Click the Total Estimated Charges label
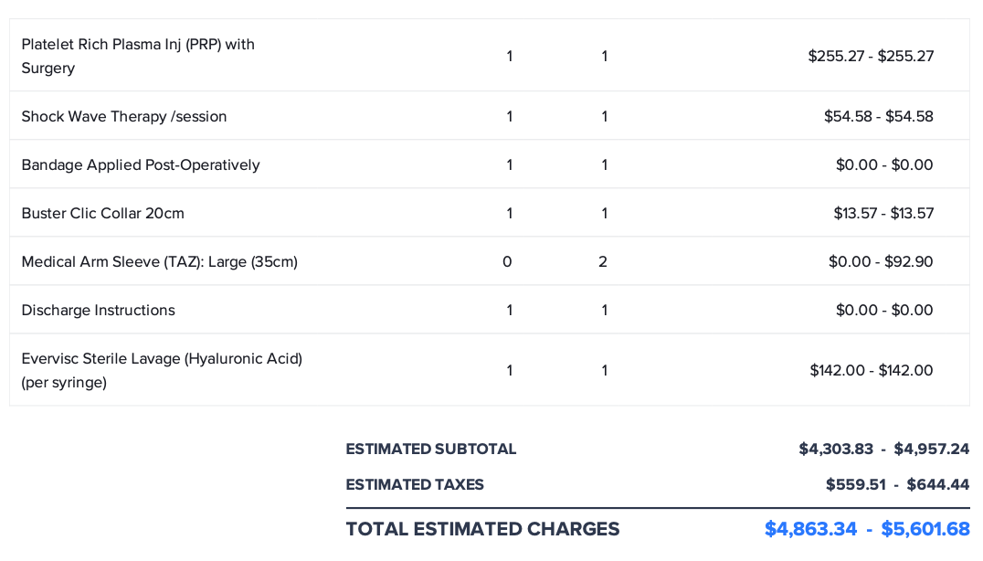The height and width of the screenshot is (561, 983). click(482, 528)
